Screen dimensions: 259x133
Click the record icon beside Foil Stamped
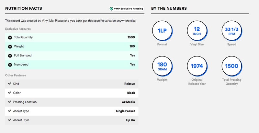tap(10, 56)
